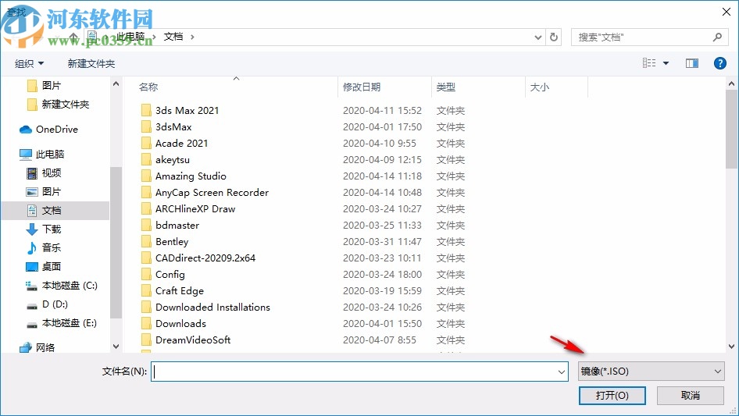Image resolution: width=739 pixels, height=416 pixels.
Task: Select the date 2020-04-11 15:52
Action: tap(382, 110)
